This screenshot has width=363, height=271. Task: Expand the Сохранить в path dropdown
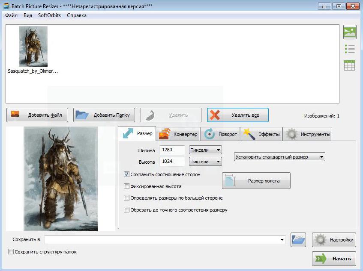[282, 240]
